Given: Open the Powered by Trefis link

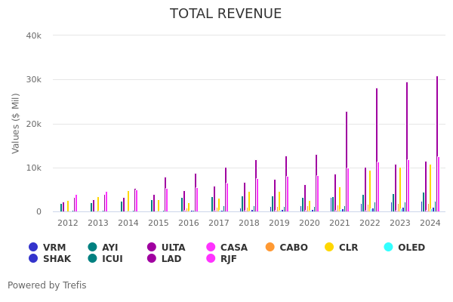Looking at the screenshot, I should click(47, 285).
